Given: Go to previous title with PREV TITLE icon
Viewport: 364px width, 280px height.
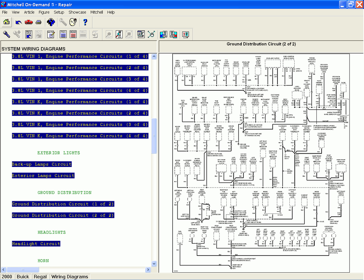Looking at the screenshot, I should coord(29,34).
